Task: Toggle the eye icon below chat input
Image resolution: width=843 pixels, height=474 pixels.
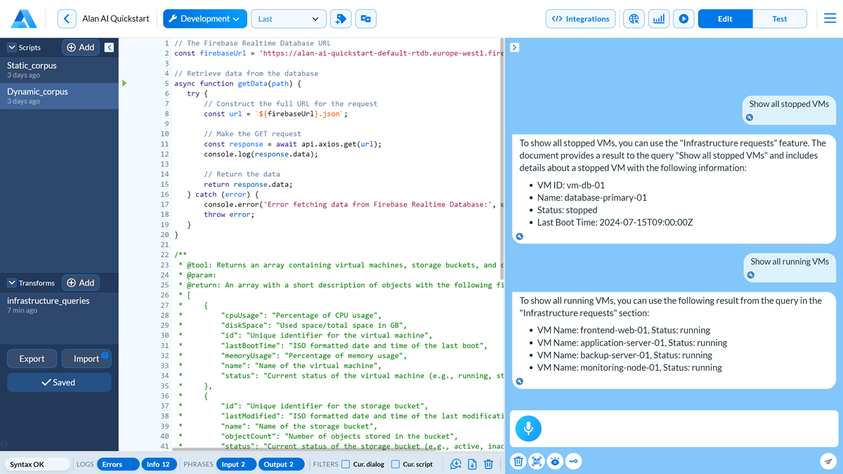Action: tap(555, 461)
